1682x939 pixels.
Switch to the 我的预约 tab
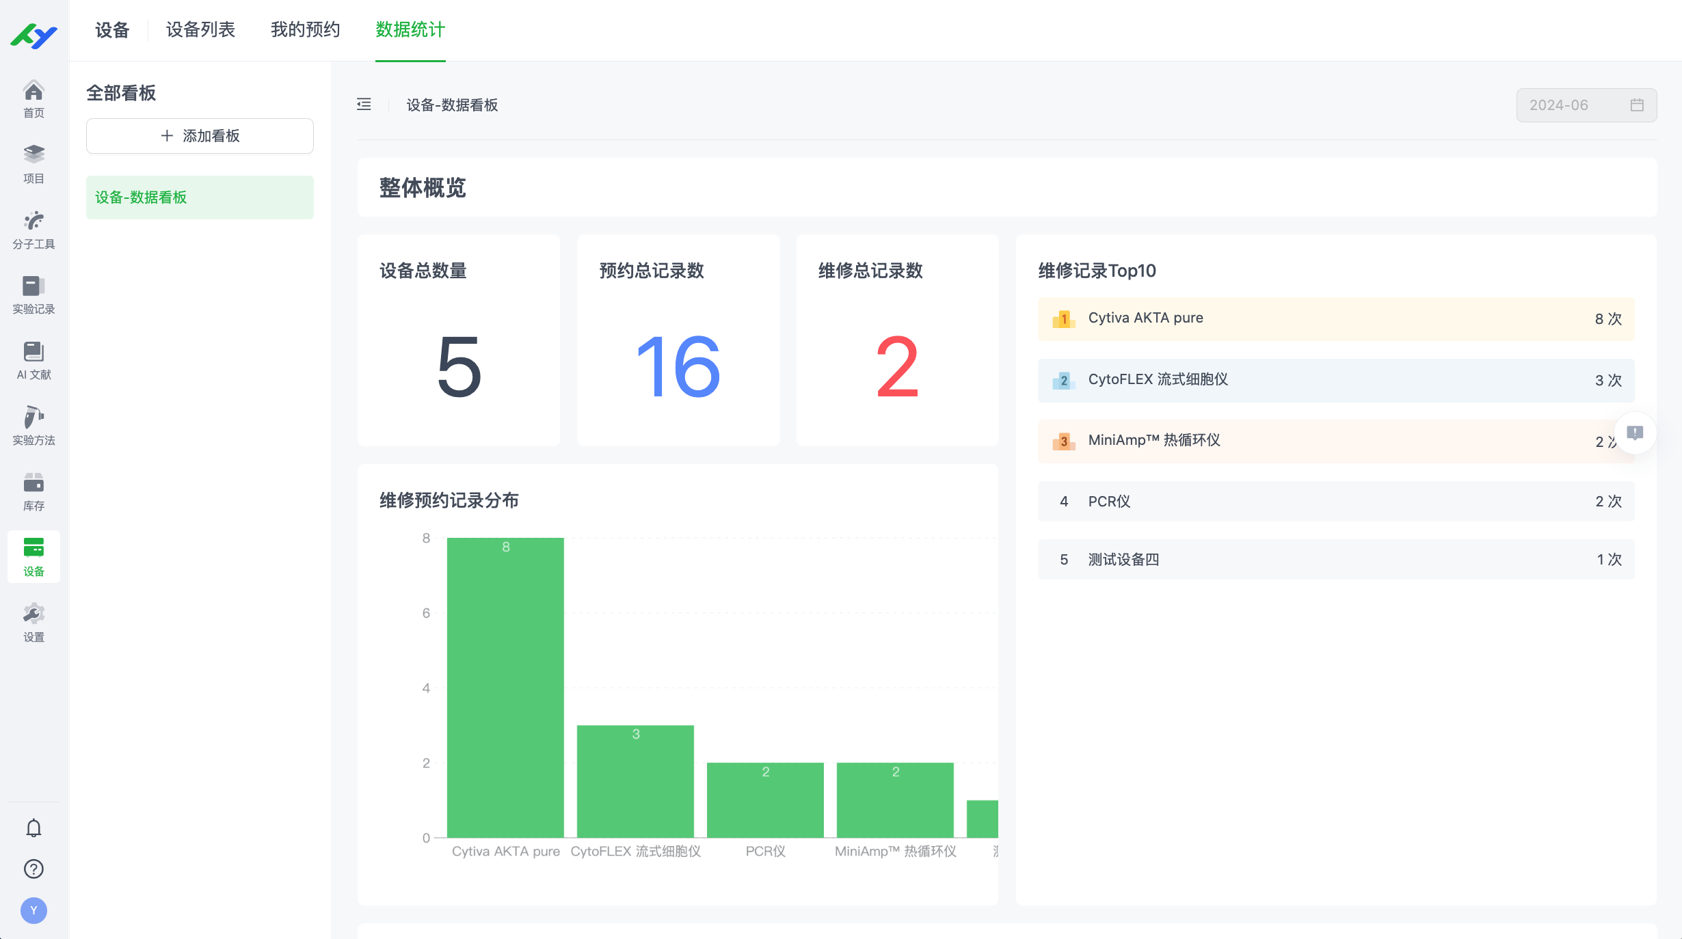[x=306, y=30]
